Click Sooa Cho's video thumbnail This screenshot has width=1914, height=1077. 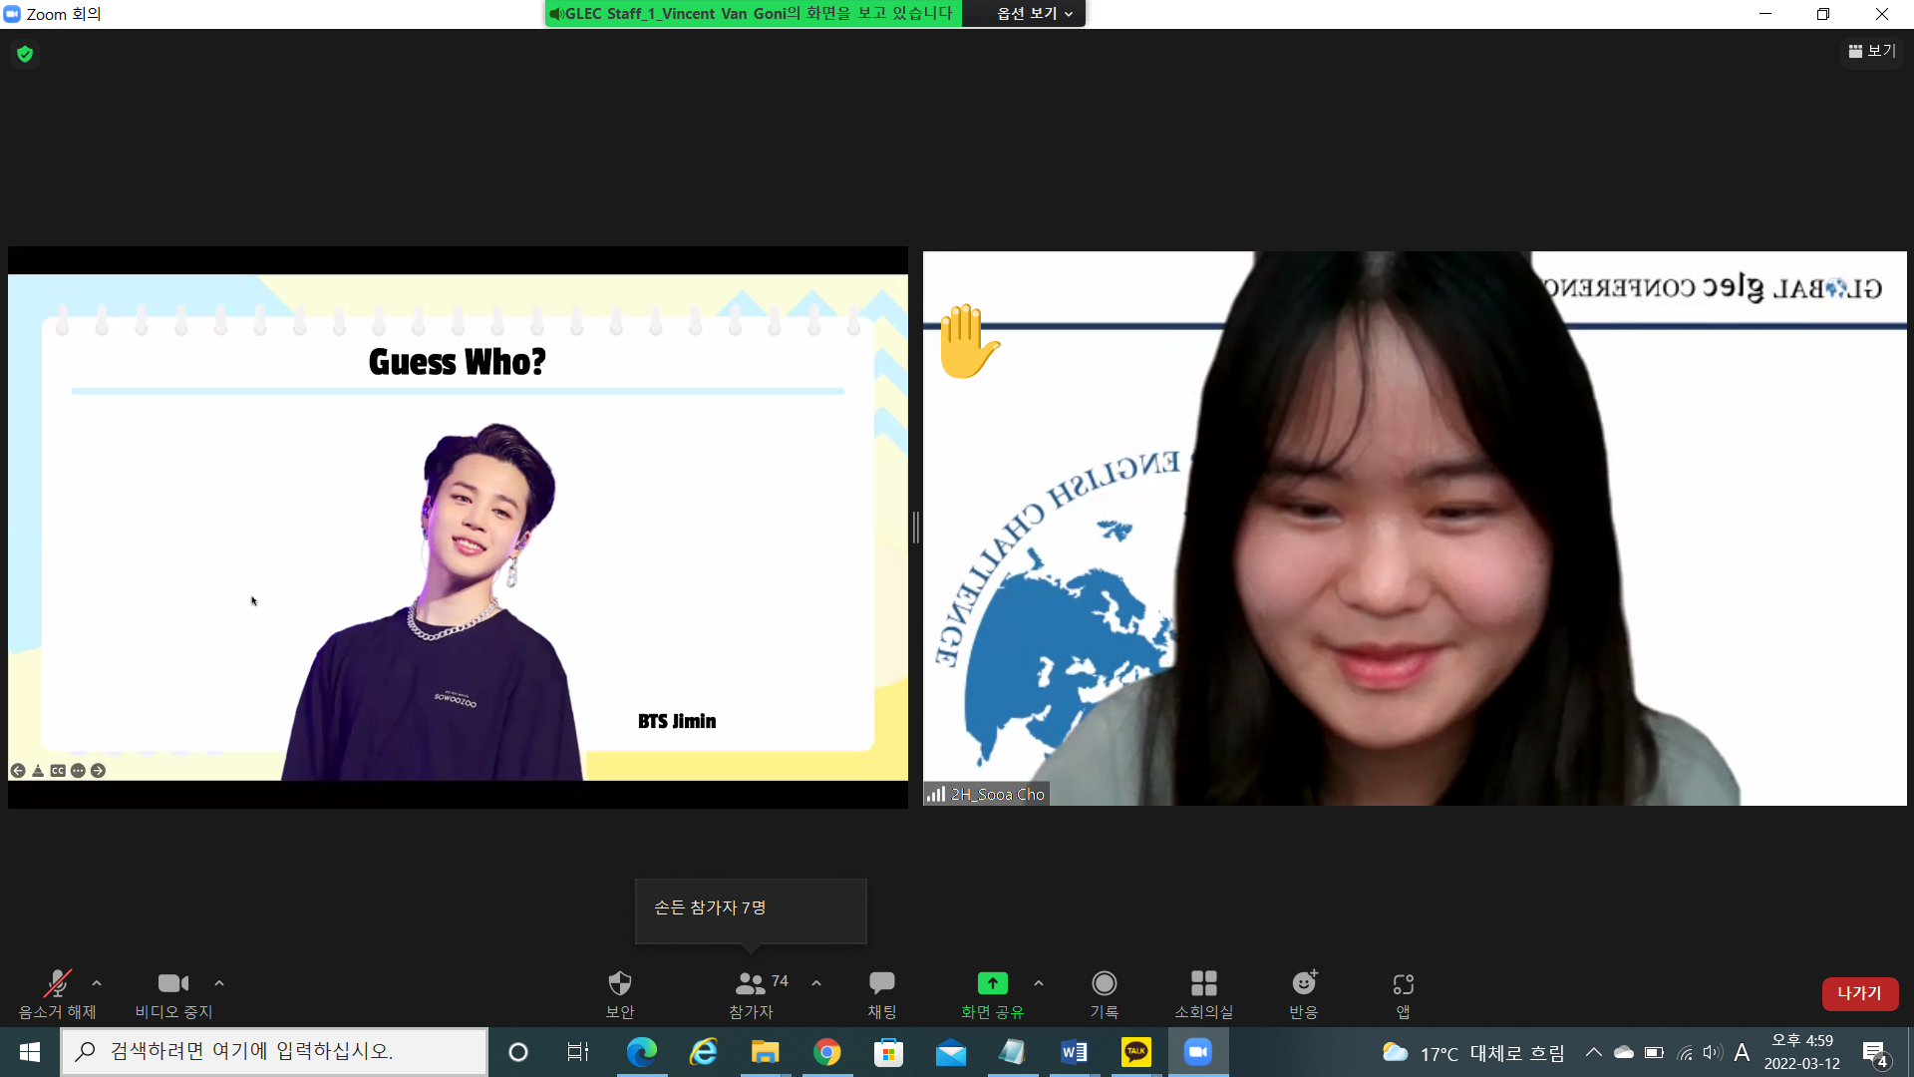tap(1415, 529)
